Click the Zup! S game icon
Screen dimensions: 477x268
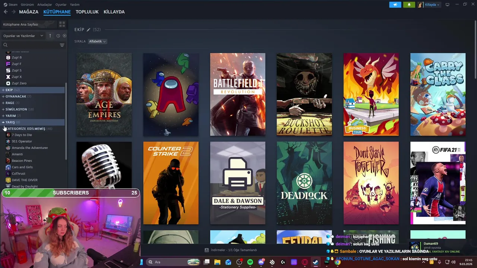tap(8, 70)
